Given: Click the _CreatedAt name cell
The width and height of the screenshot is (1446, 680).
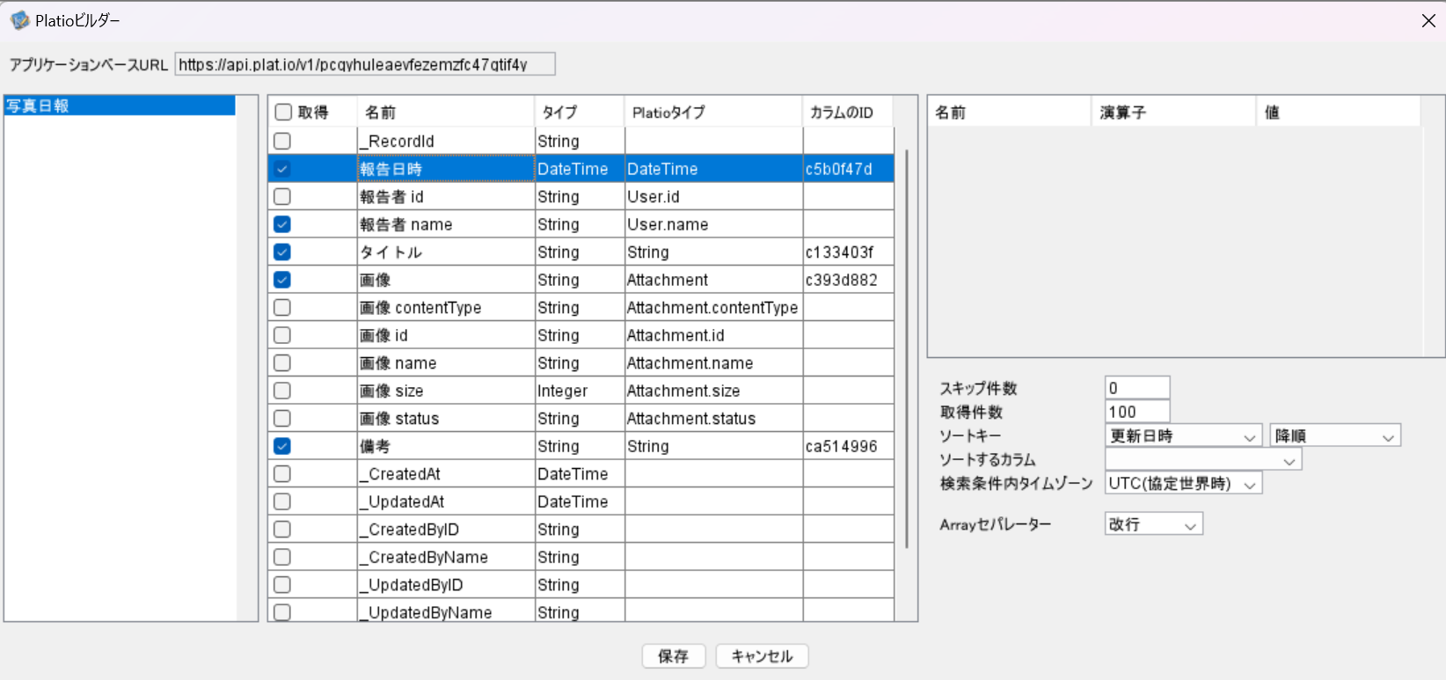Looking at the screenshot, I should click(446, 473).
